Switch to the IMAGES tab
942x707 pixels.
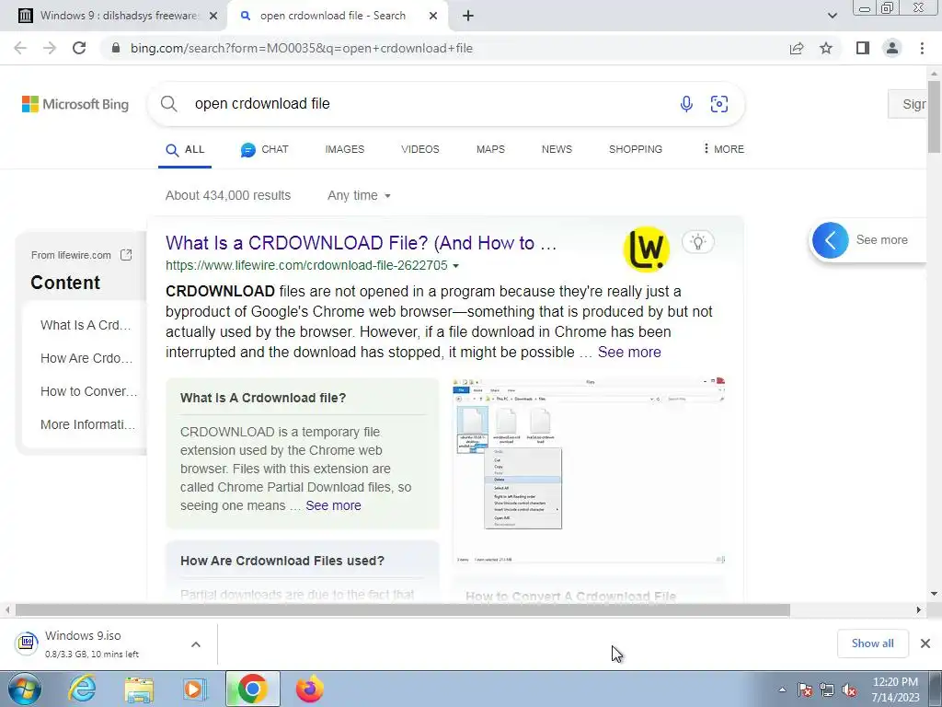pyautogui.click(x=345, y=149)
